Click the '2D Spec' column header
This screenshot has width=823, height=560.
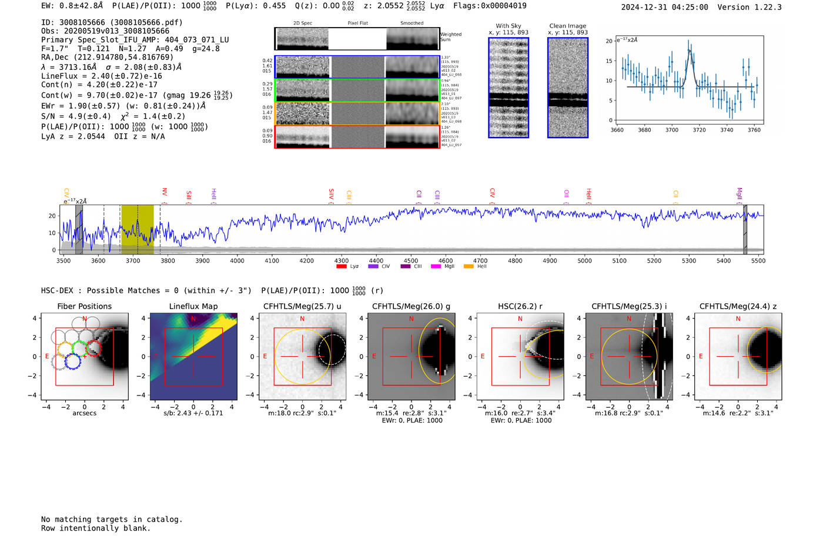[x=303, y=24]
